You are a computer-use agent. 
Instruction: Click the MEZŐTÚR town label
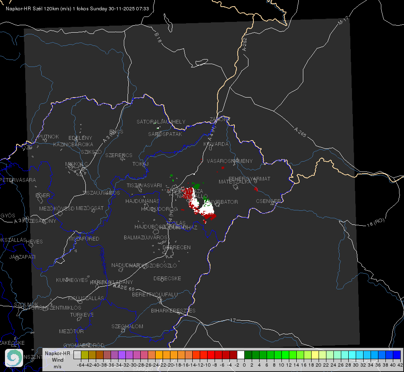pos(71,331)
